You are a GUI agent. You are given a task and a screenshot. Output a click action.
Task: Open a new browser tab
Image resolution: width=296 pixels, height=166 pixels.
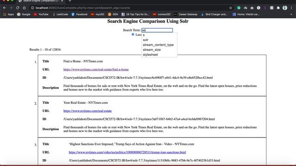click(70, 1)
